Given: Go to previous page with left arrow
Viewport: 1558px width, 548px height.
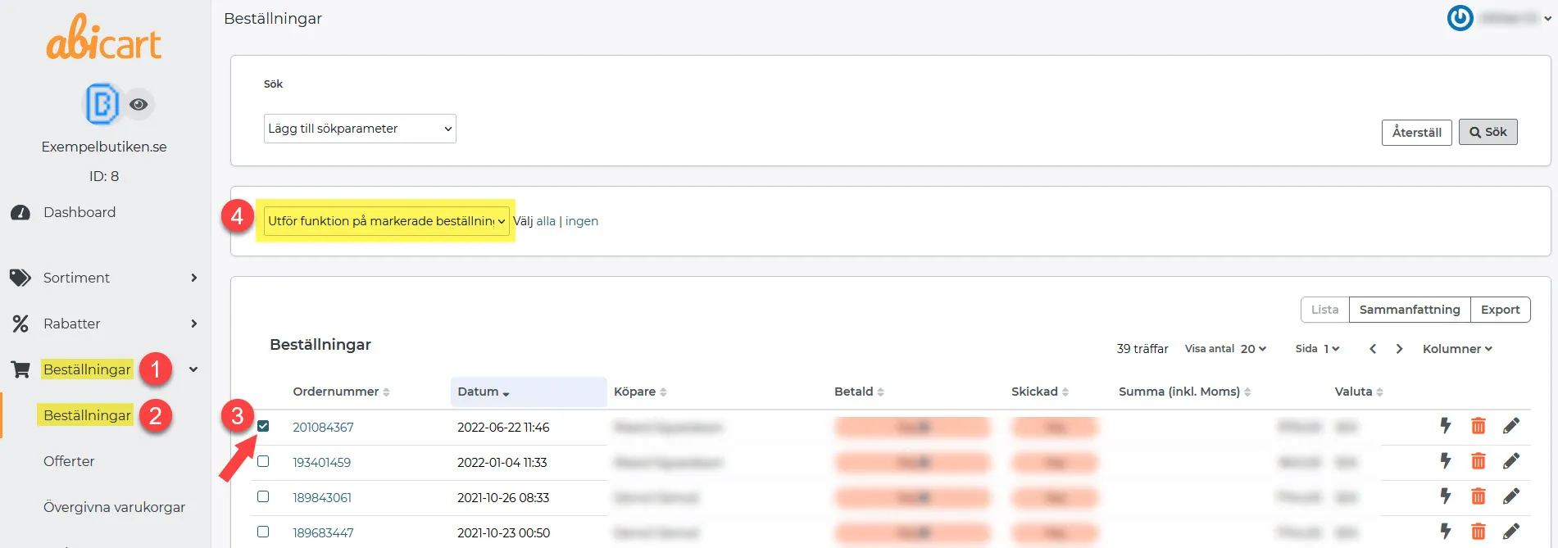Looking at the screenshot, I should [x=1373, y=349].
